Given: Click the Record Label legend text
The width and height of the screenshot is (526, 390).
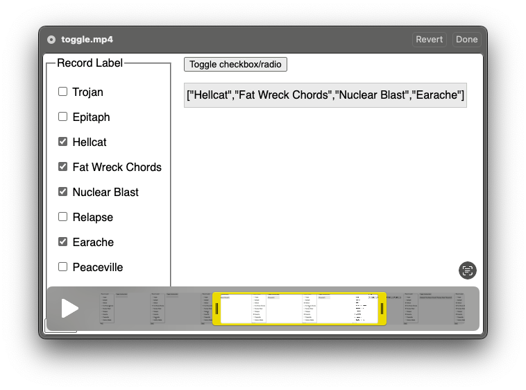Looking at the screenshot, I should click(90, 63).
